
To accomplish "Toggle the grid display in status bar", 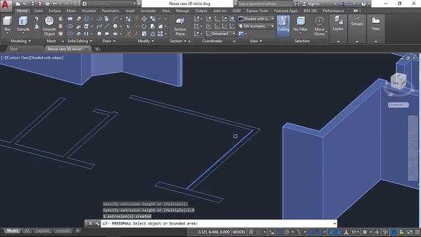I will click(x=251, y=232).
